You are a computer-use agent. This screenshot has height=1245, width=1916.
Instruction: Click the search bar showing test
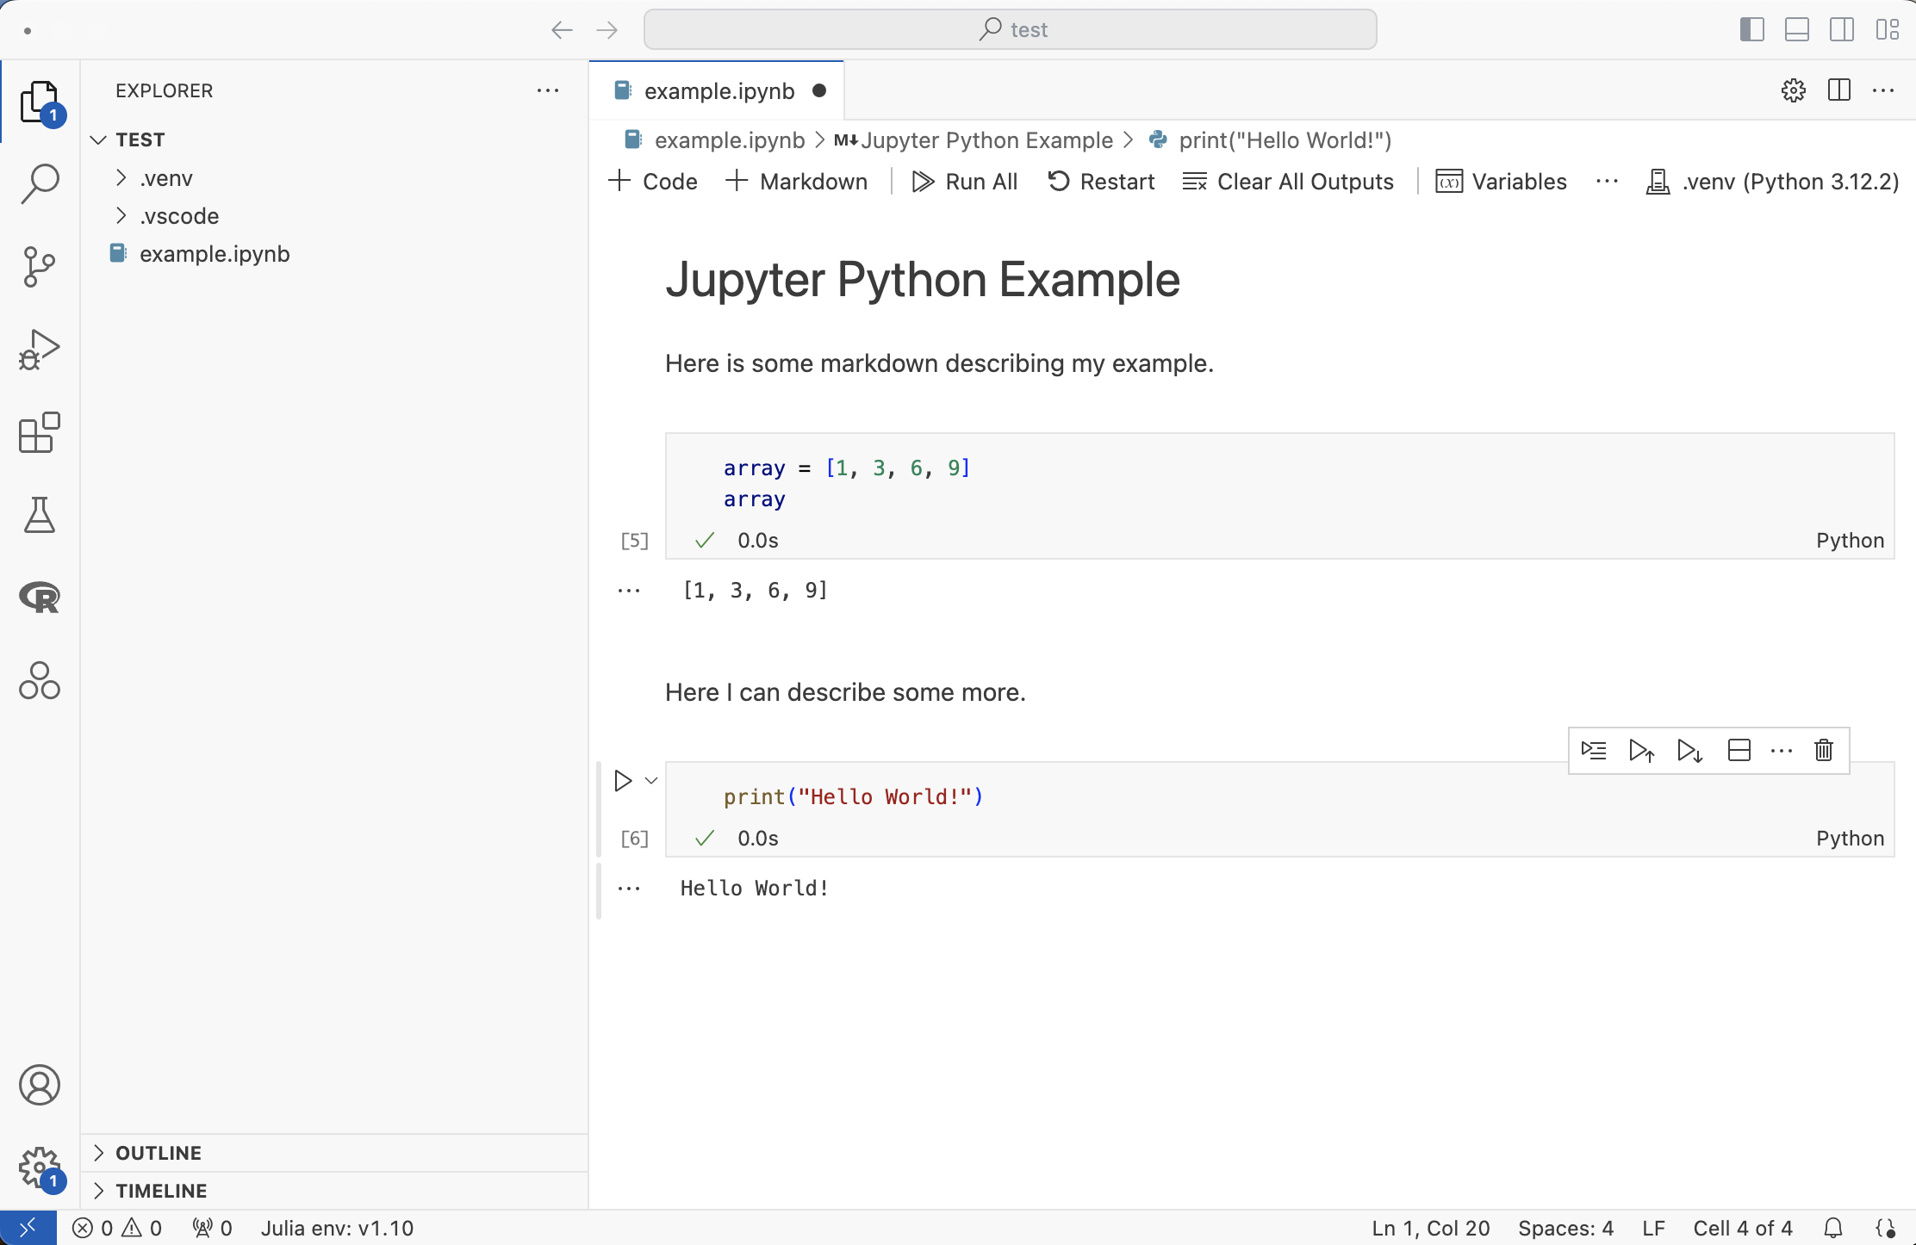click(1010, 29)
